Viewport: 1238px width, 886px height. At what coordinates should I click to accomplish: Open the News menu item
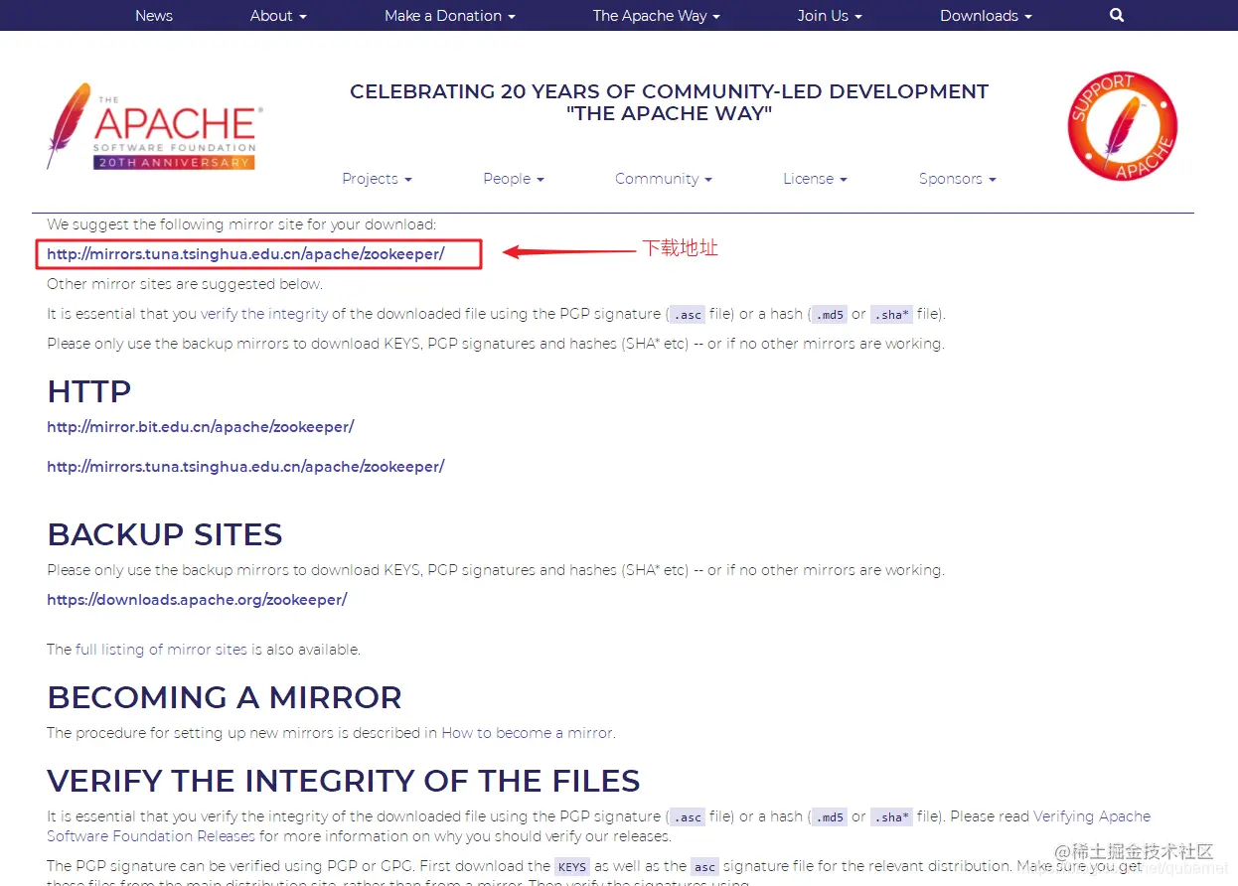[x=154, y=16]
